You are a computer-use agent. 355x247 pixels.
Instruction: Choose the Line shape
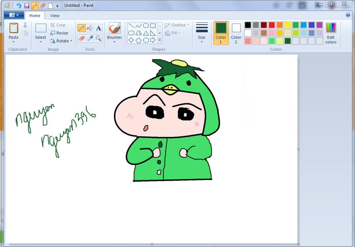click(131, 26)
